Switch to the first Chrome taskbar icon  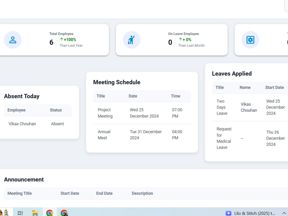coord(50,213)
